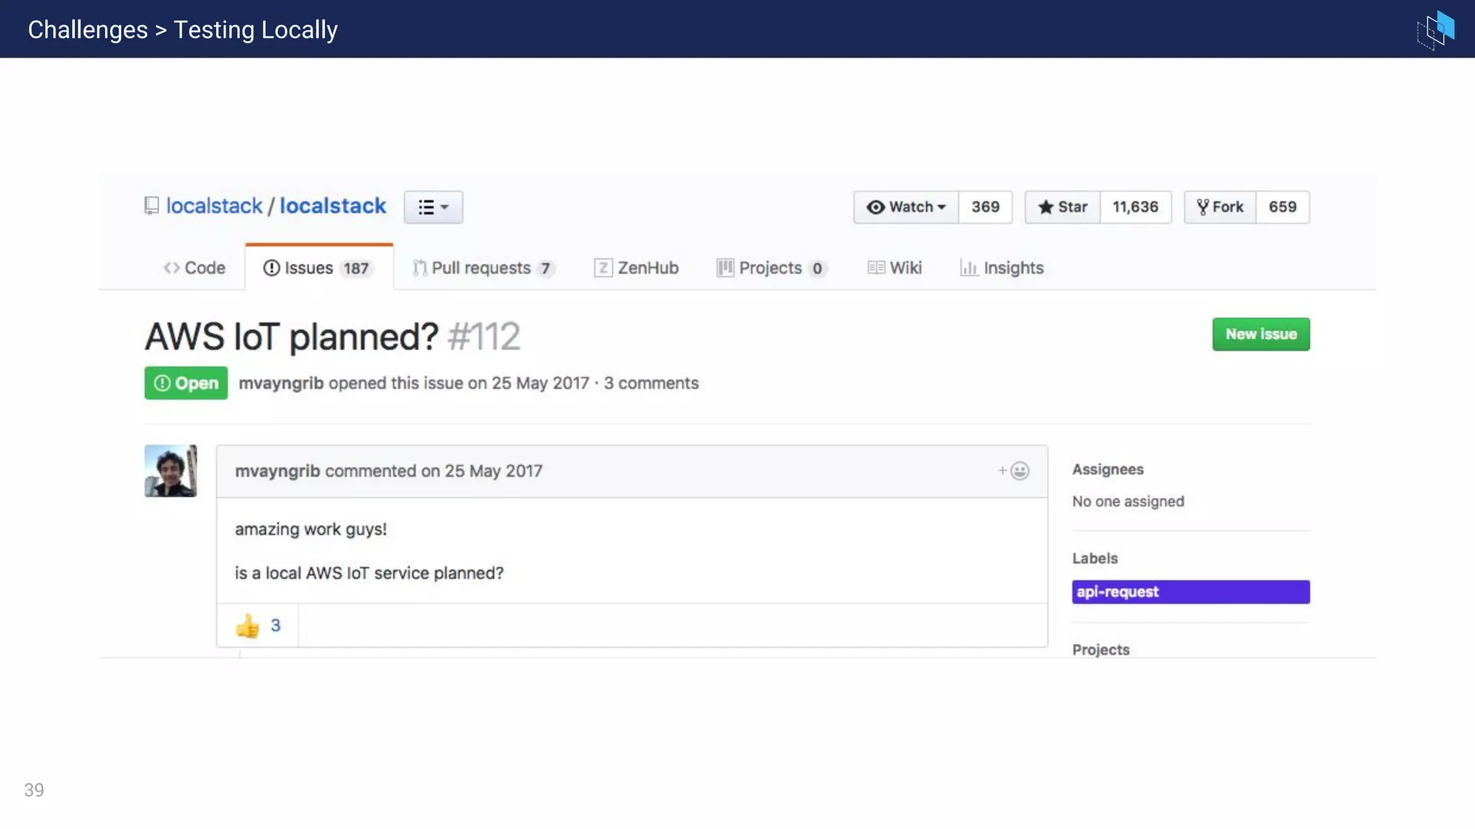Click the star icon on Star button
Viewport: 1475px width, 829px height.
(x=1046, y=207)
